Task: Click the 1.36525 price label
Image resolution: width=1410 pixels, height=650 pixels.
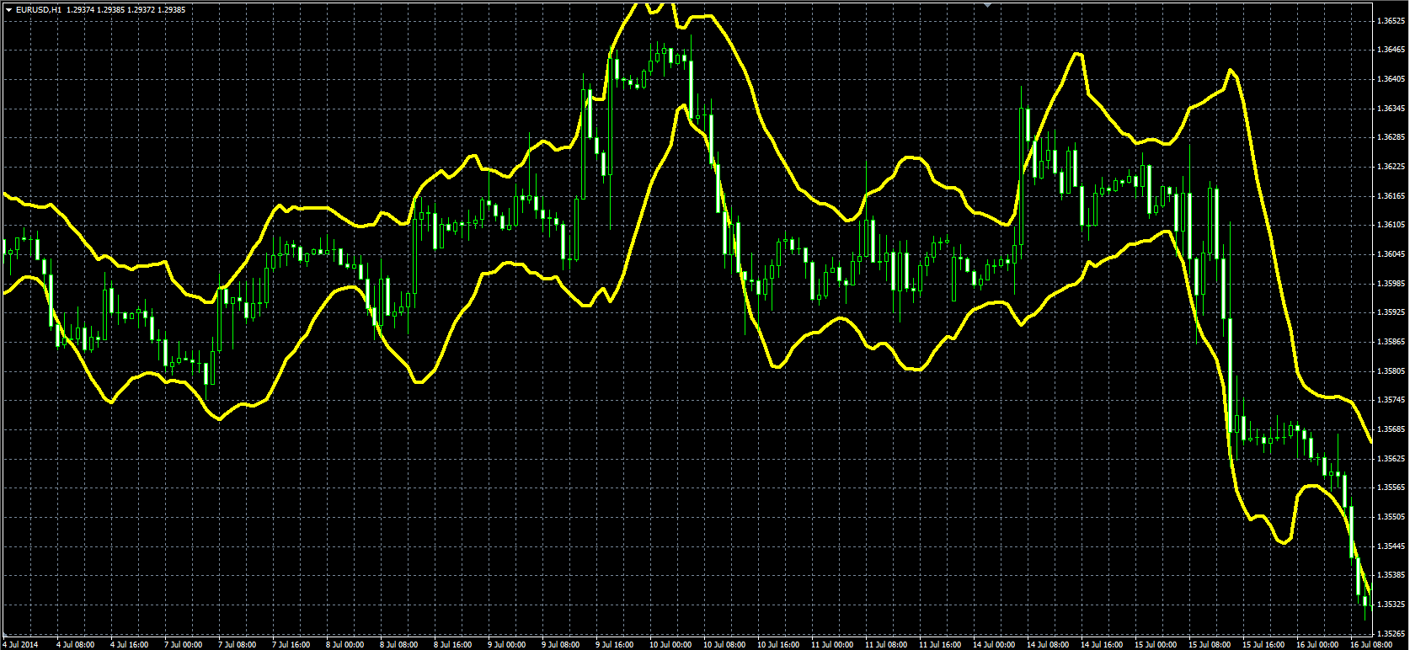Action: (x=1390, y=20)
